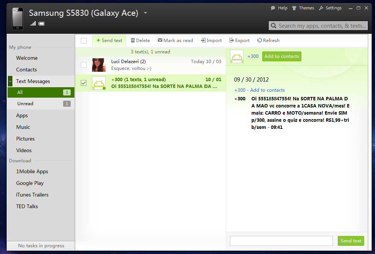Tick the select-all checkbox in toolbar
This screenshot has width=375, height=254.
coord(83,41)
